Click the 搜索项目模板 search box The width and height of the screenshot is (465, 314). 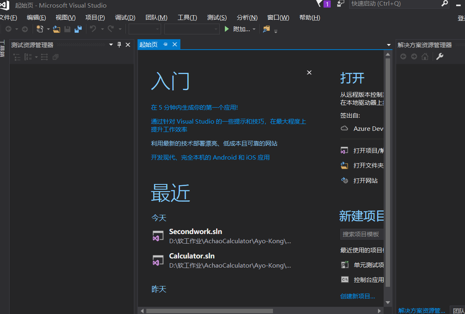click(x=362, y=234)
